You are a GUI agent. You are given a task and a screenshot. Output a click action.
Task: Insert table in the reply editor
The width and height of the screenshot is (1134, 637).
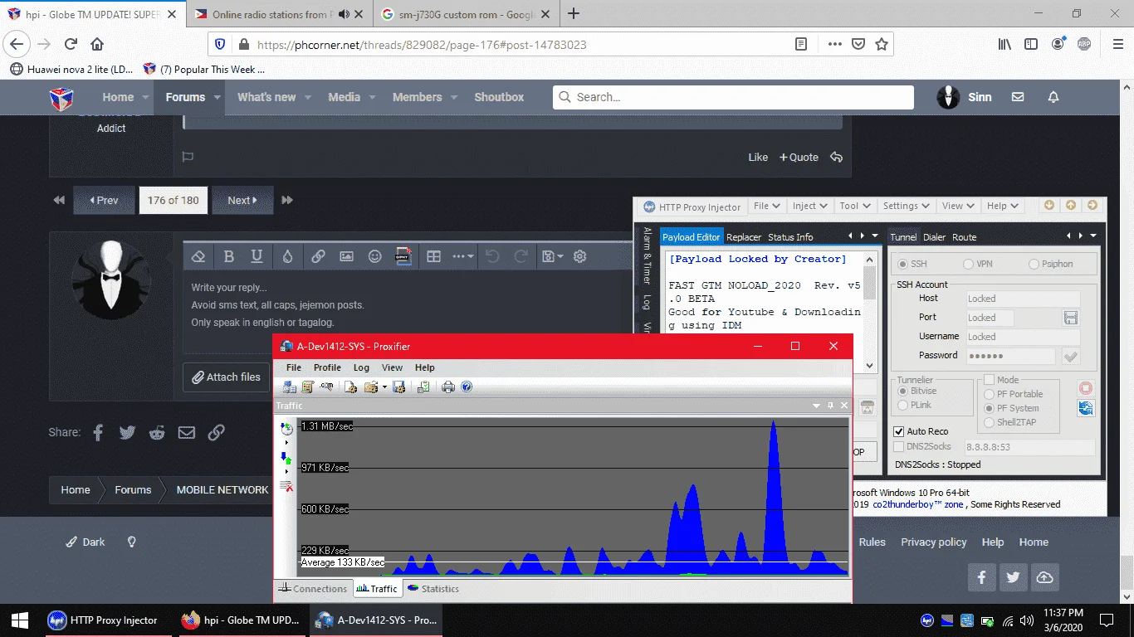click(433, 257)
